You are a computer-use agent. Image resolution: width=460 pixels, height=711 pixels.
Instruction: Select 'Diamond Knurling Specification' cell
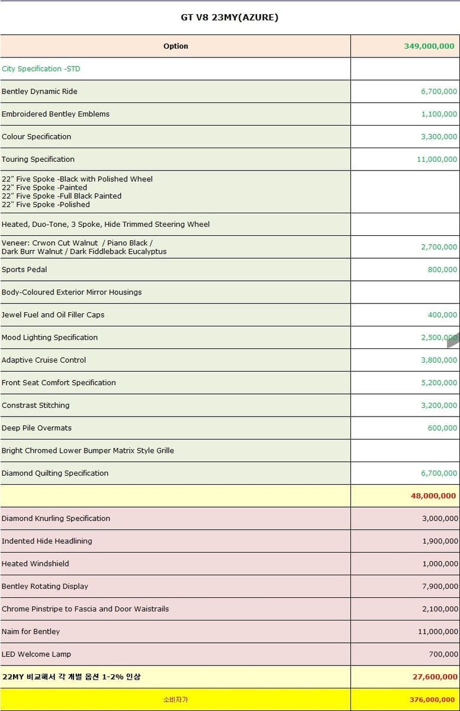(x=175, y=518)
